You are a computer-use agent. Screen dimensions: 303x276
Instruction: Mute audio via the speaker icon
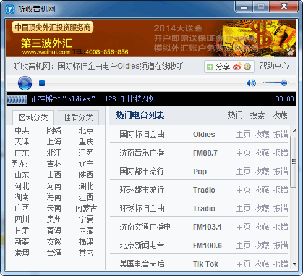click(x=251, y=83)
